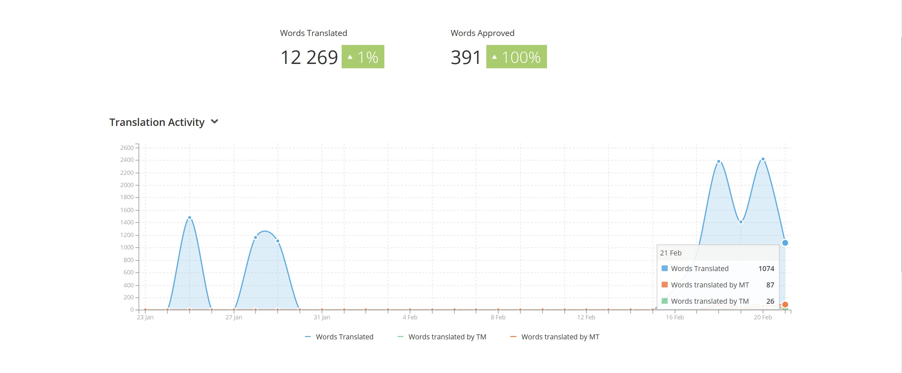
Task: Click the Words Approved total 391
Action: click(x=465, y=57)
